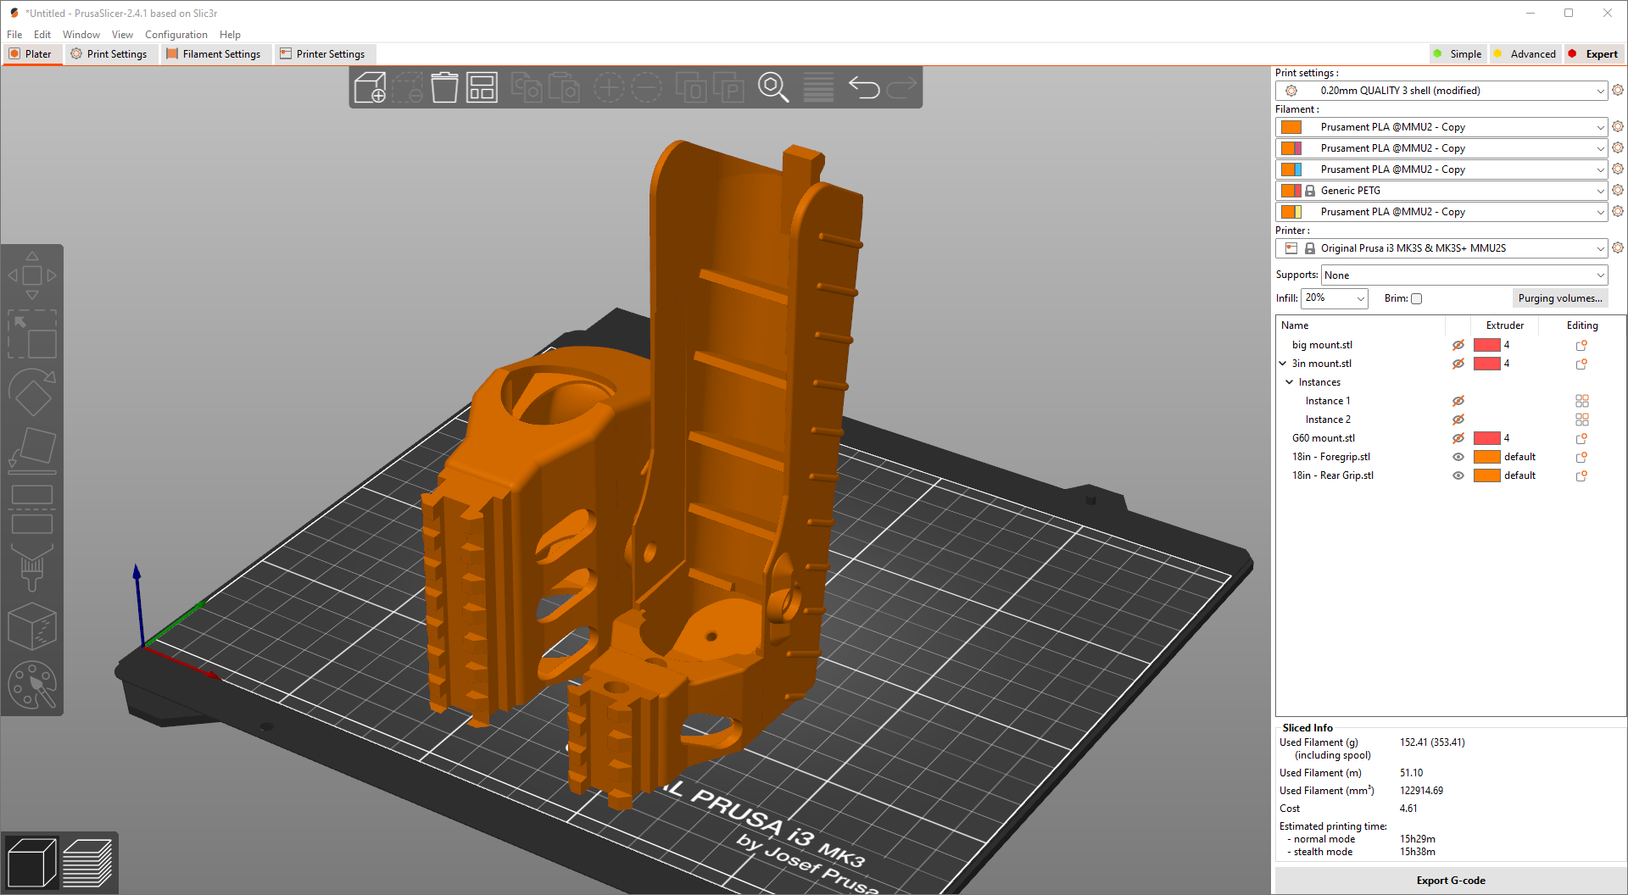This screenshot has height=895, width=1628.
Task: Hide the 18in - Rear Grip.stl object
Action: [1458, 475]
